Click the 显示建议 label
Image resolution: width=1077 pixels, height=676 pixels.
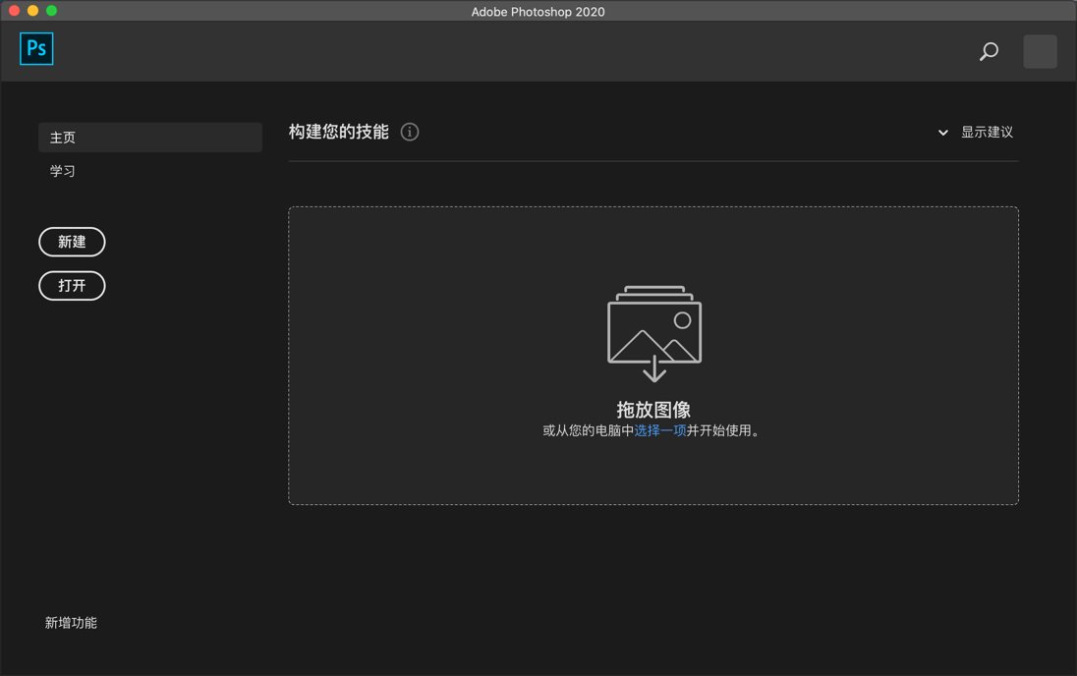click(x=987, y=132)
